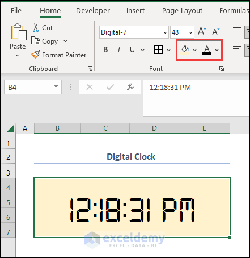250x258 pixels.
Task: Expand the font size 48 dropdown
Action: pyautogui.click(x=190, y=32)
